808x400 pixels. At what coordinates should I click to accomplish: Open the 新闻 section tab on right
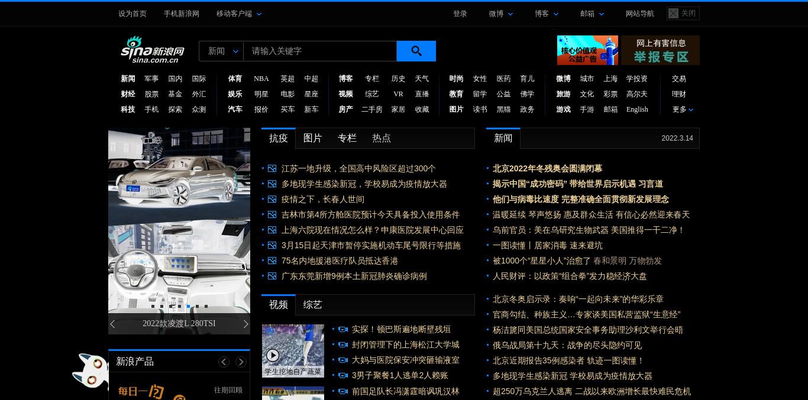[x=503, y=138]
